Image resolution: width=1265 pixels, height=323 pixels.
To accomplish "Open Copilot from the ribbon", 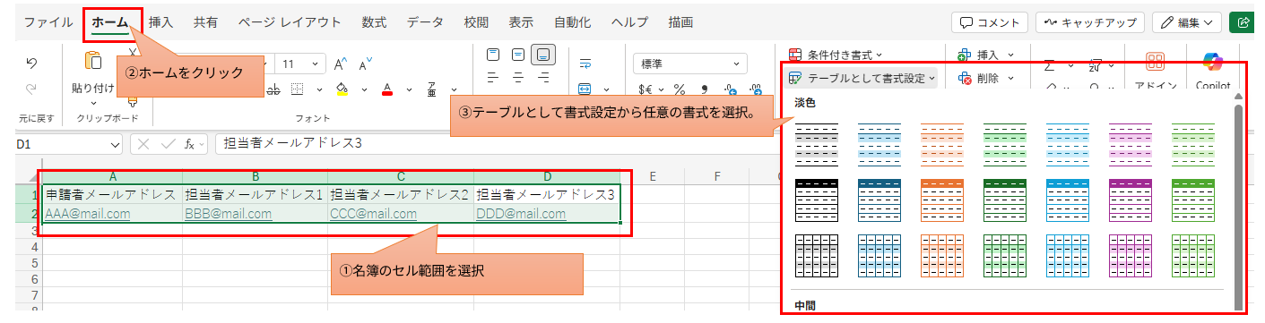I will [1213, 70].
